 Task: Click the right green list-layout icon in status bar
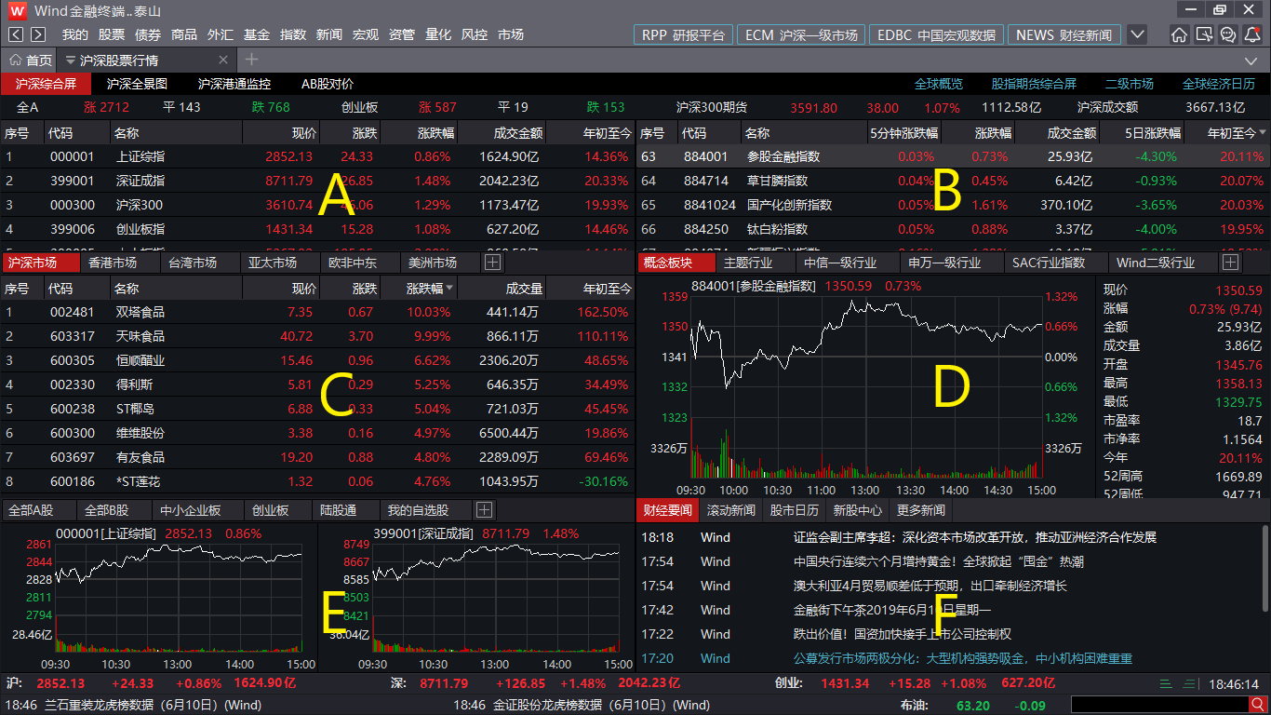click(x=1190, y=683)
